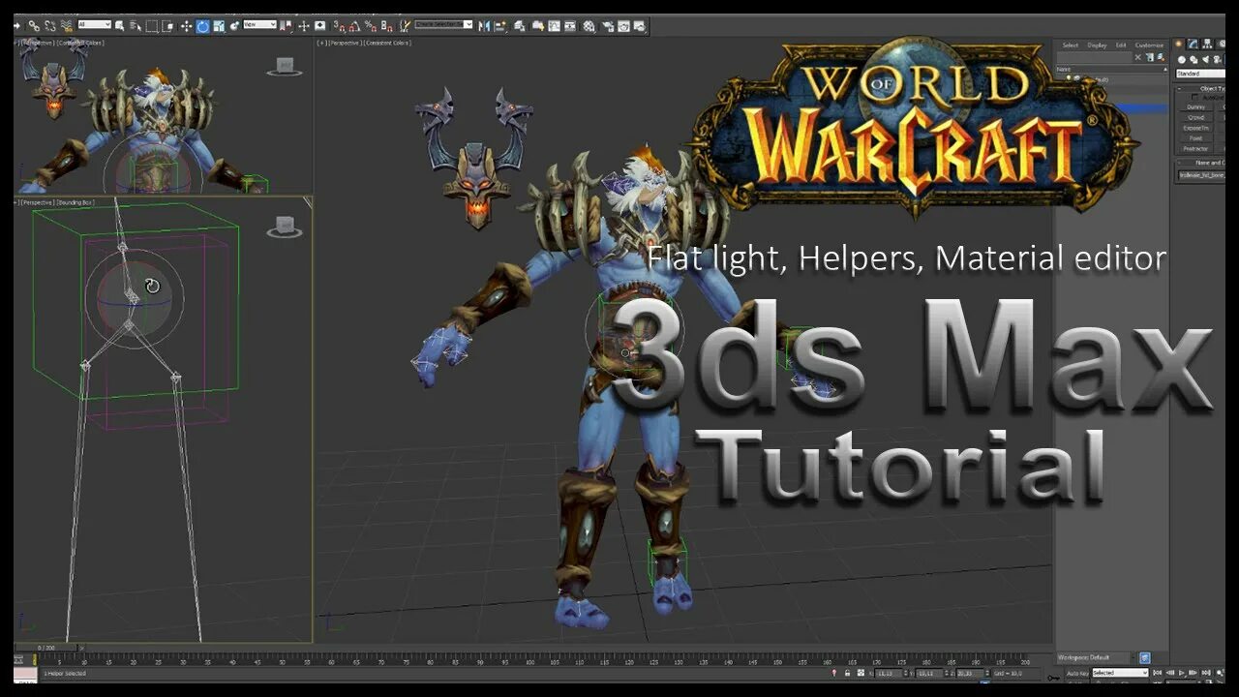Open the Material Editor from toolbar
Image resolution: width=1239 pixels, height=697 pixels.
589,26
